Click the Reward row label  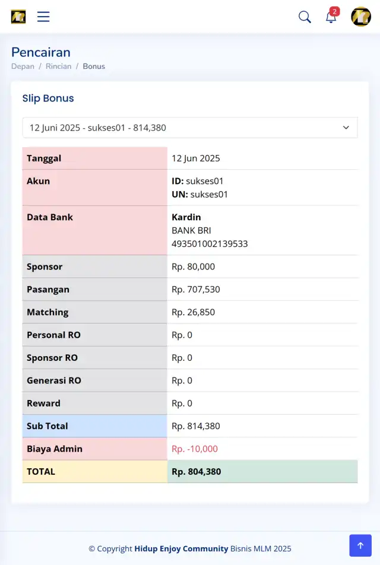click(x=43, y=403)
